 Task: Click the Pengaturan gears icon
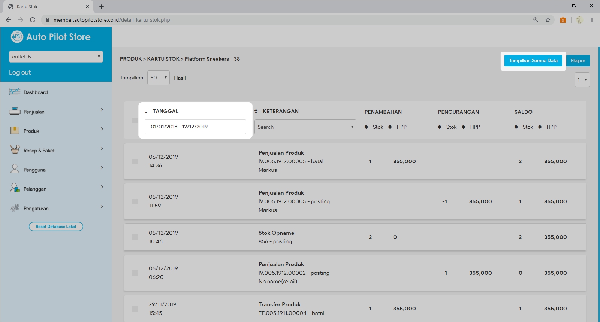[x=14, y=208]
